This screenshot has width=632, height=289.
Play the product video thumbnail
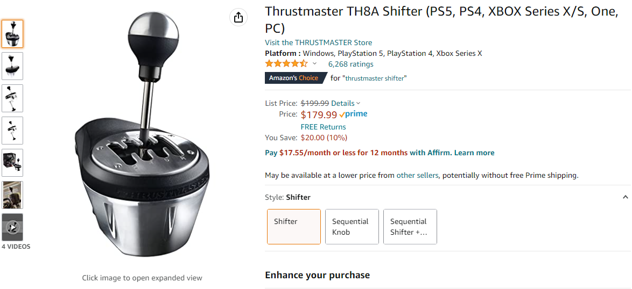tap(12, 227)
